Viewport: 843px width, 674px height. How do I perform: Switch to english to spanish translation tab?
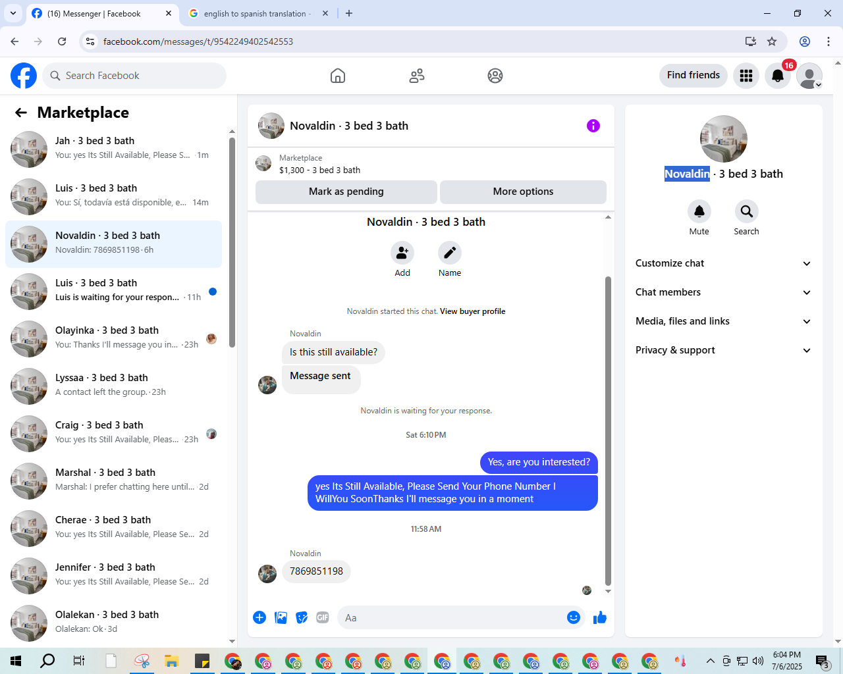point(258,14)
